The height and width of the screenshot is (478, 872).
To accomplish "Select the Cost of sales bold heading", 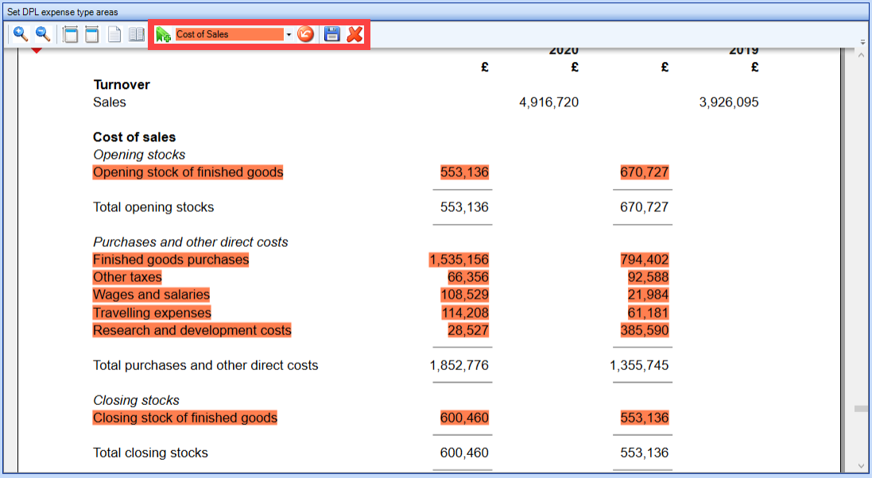I will (134, 137).
